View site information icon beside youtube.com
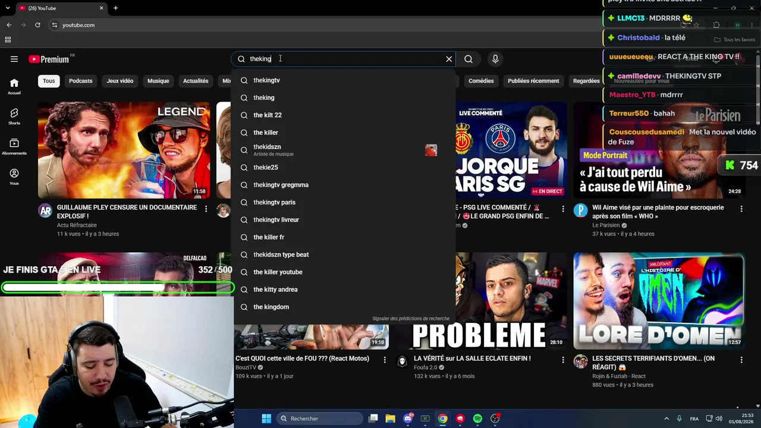761x428 pixels. pos(54,25)
